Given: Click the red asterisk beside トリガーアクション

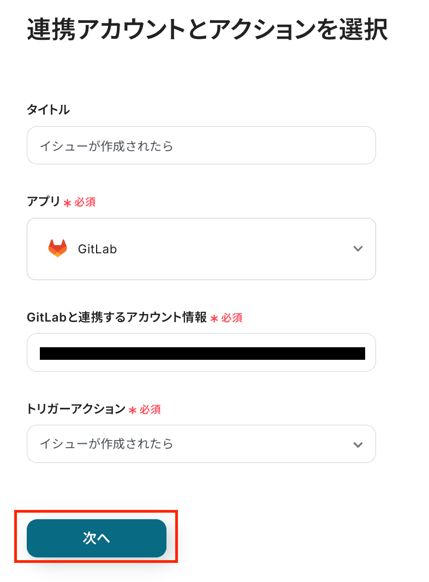Looking at the screenshot, I should [x=133, y=410].
